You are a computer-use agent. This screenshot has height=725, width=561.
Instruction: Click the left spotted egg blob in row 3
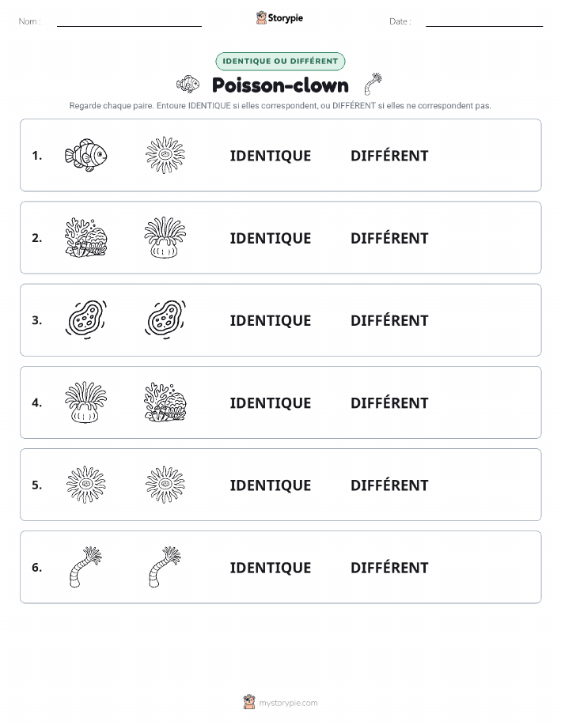(x=86, y=320)
